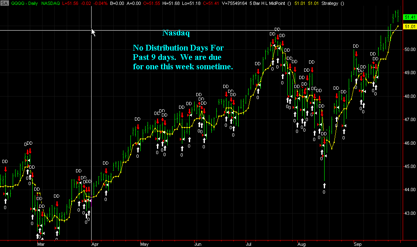Screen dimensions: 417x247
Task: Click the SA box in the chart header
Action: (x=4, y=3)
